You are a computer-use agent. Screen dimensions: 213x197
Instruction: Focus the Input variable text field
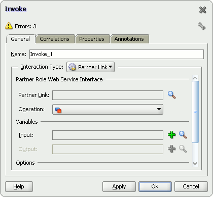click(x=108, y=135)
